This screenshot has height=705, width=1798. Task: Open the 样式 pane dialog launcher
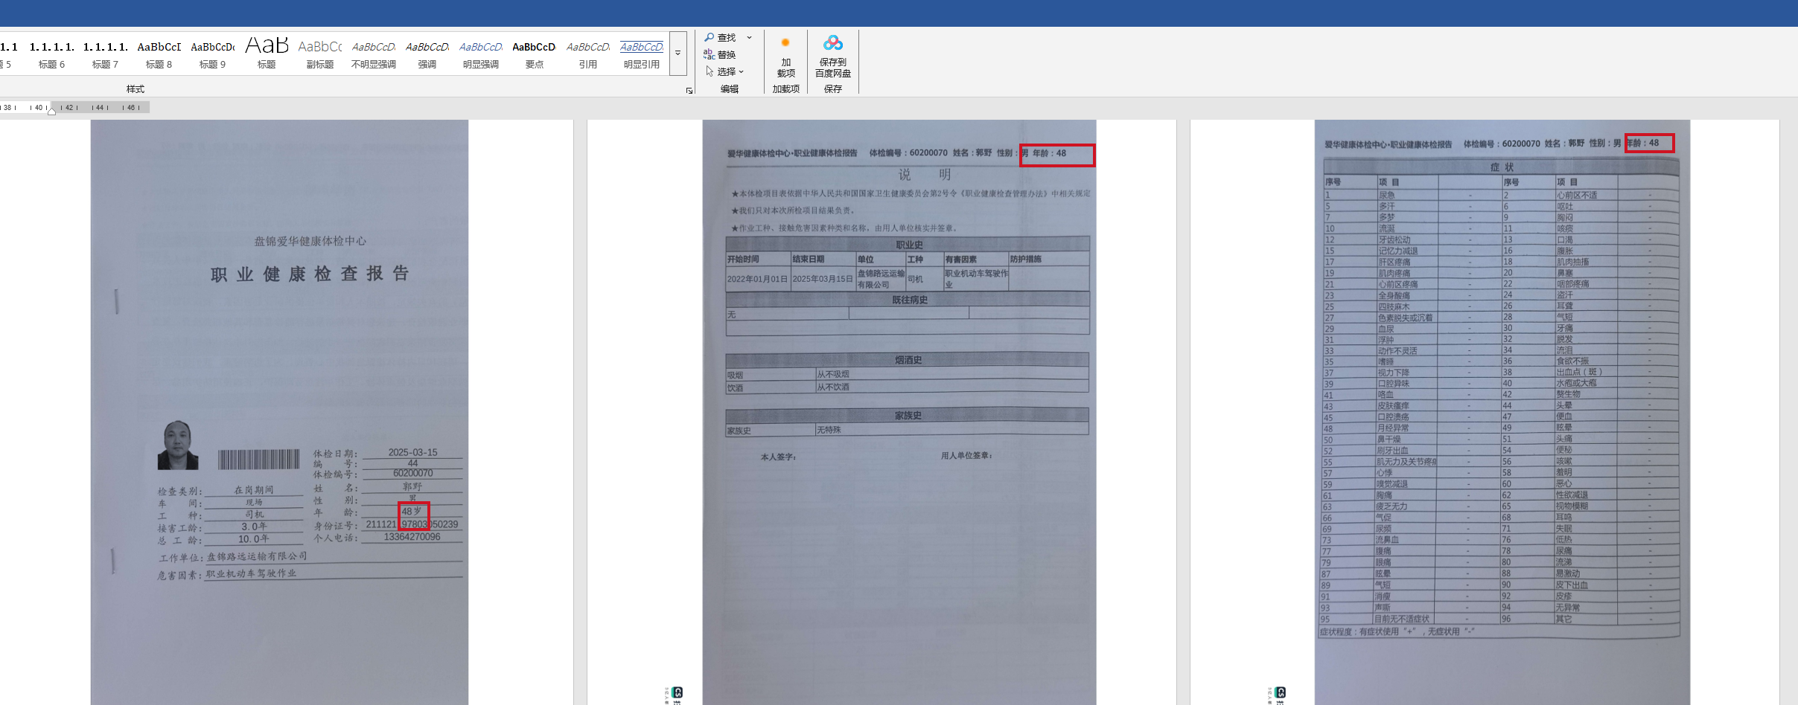pos(689,91)
